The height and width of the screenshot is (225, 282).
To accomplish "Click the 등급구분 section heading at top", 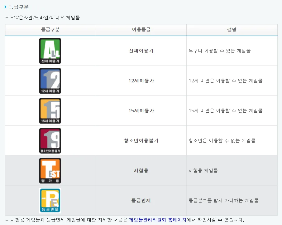I will (x=19, y=7).
